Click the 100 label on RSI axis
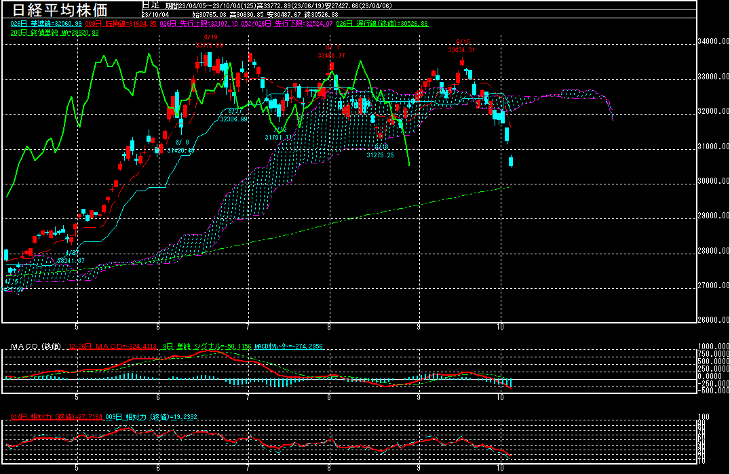Image resolution: width=730 pixels, height=474 pixels. [704, 417]
